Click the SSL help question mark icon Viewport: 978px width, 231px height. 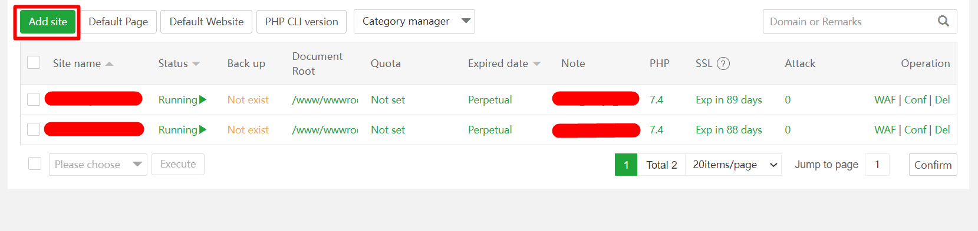click(x=723, y=63)
